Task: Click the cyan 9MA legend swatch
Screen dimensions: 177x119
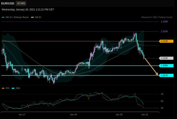Action: [x=13, y=88]
